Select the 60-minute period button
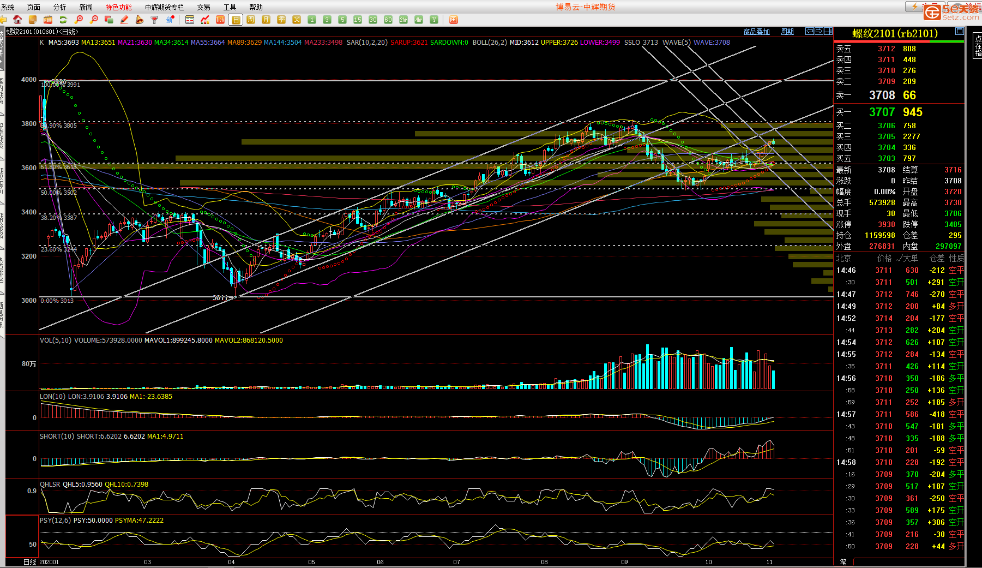This screenshot has width=982, height=568. pos(388,20)
